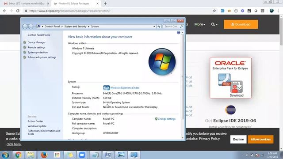This screenshot has height=159, width=283.
Task: Open Action Center link
Action: 35,121
